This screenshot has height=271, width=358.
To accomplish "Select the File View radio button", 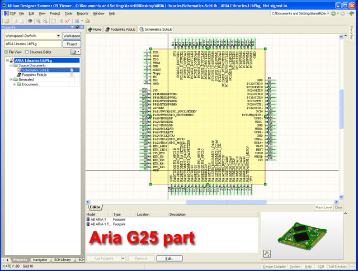I will 6,52.
